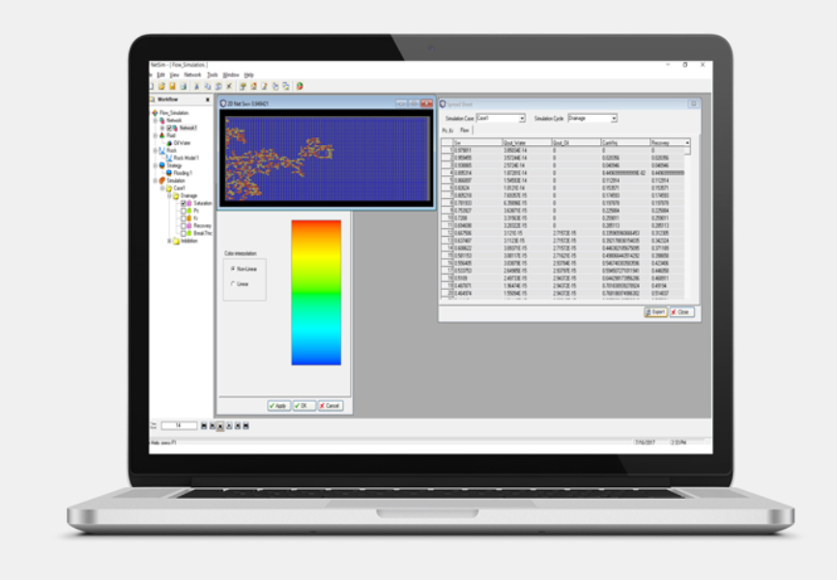Click the Apply button in color dialog

tap(278, 406)
